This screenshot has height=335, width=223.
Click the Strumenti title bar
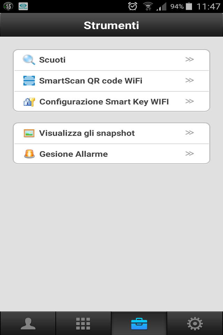111,25
